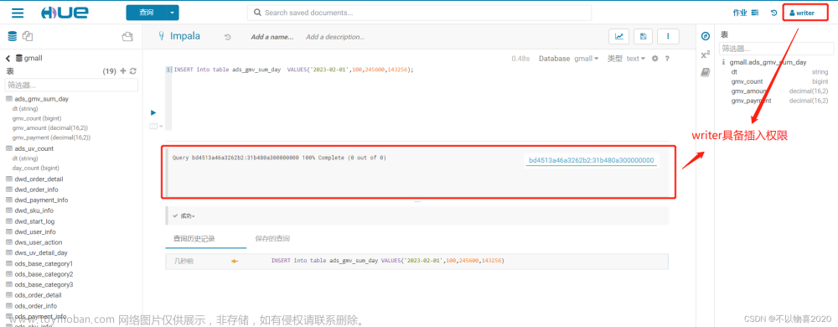Click the history icon beside writer
The height and width of the screenshot is (327, 838).
(x=773, y=13)
